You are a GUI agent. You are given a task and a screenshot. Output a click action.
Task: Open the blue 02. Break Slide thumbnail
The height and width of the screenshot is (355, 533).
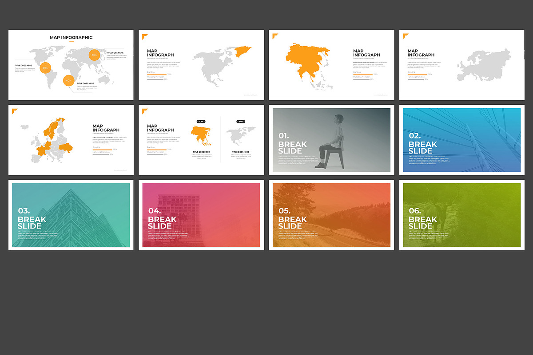click(x=462, y=140)
